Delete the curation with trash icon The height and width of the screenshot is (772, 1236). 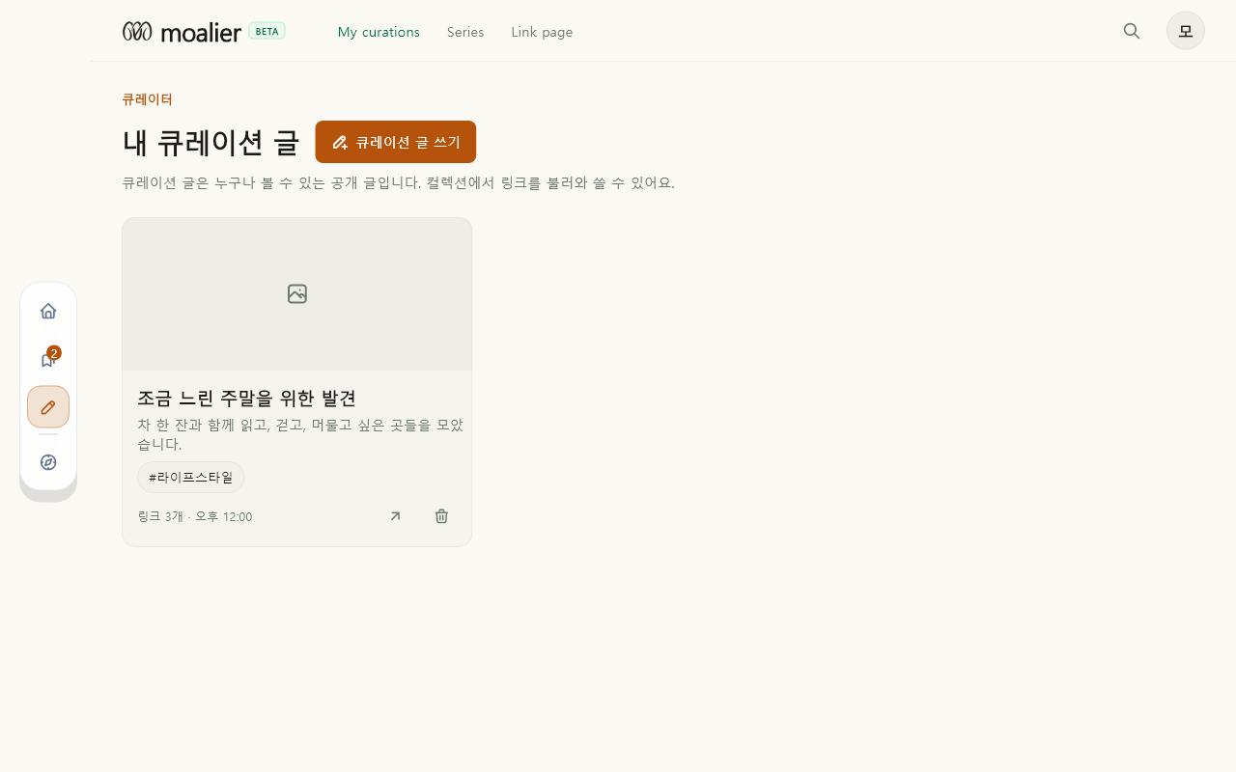441,516
